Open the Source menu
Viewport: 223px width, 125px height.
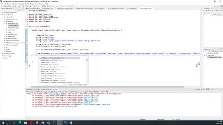click(9, 4)
